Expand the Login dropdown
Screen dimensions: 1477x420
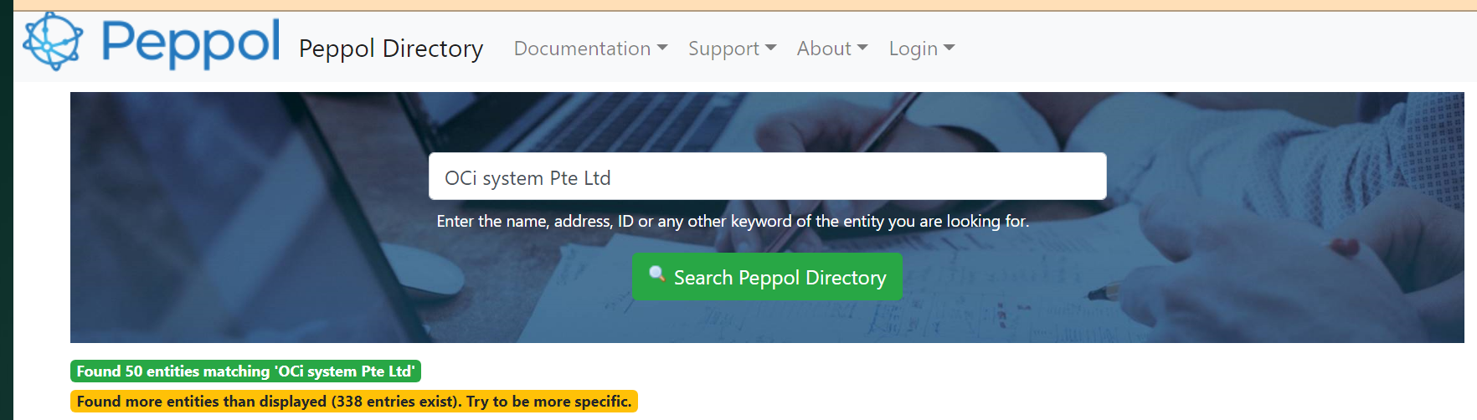click(922, 49)
